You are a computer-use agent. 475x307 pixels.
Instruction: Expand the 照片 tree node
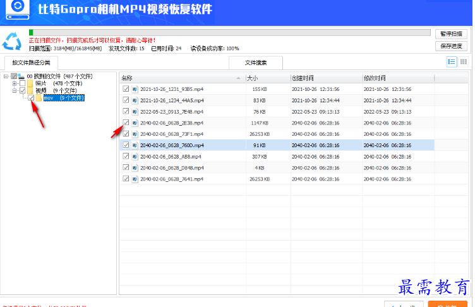[15, 83]
